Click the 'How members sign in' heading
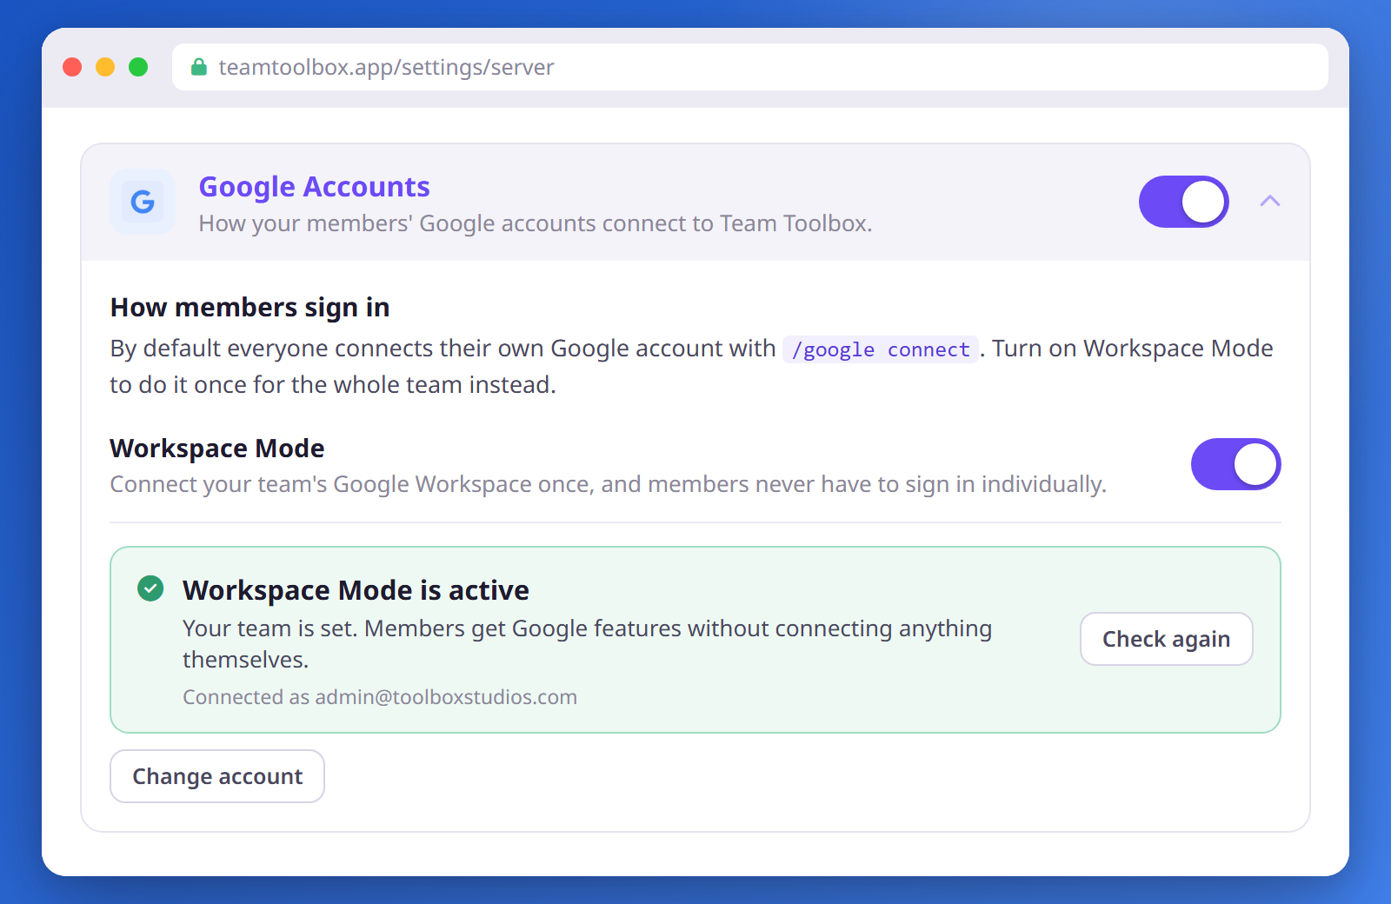 click(250, 308)
